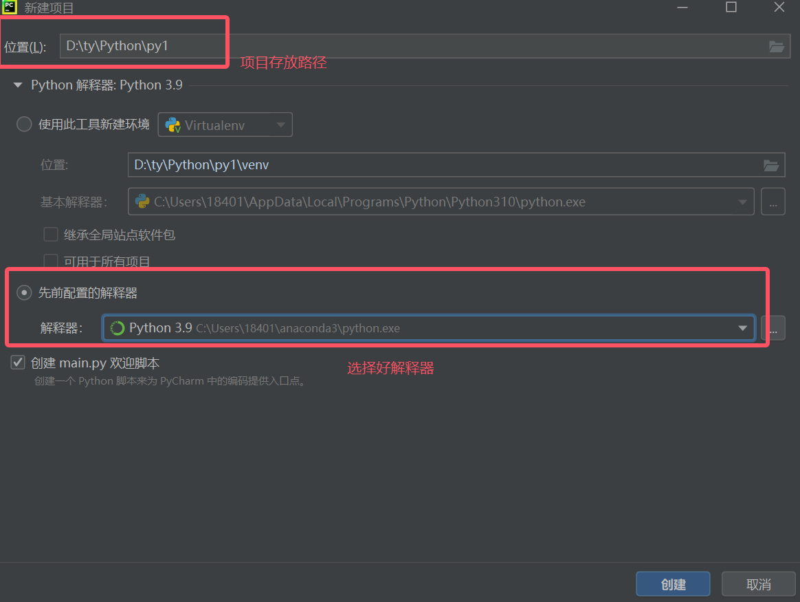Image resolution: width=800 pixels, height=602 pixels.
Task: Enable 继承全局站点软件包 checkbox
Action: tap(50, 234)
